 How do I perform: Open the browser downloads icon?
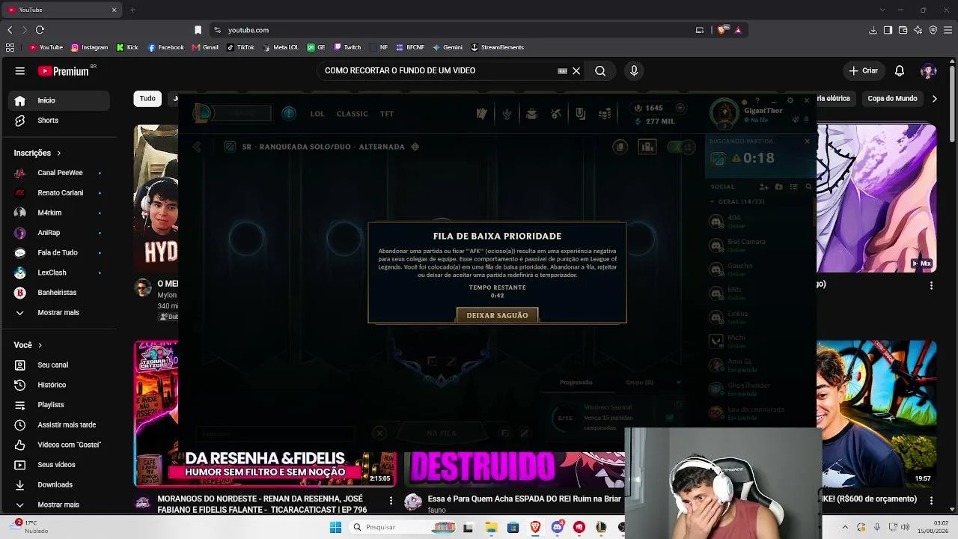[873, 30]
